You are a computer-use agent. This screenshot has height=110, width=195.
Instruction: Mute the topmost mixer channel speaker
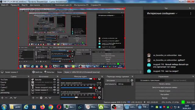pyautogui.click(x=94, y=79)
